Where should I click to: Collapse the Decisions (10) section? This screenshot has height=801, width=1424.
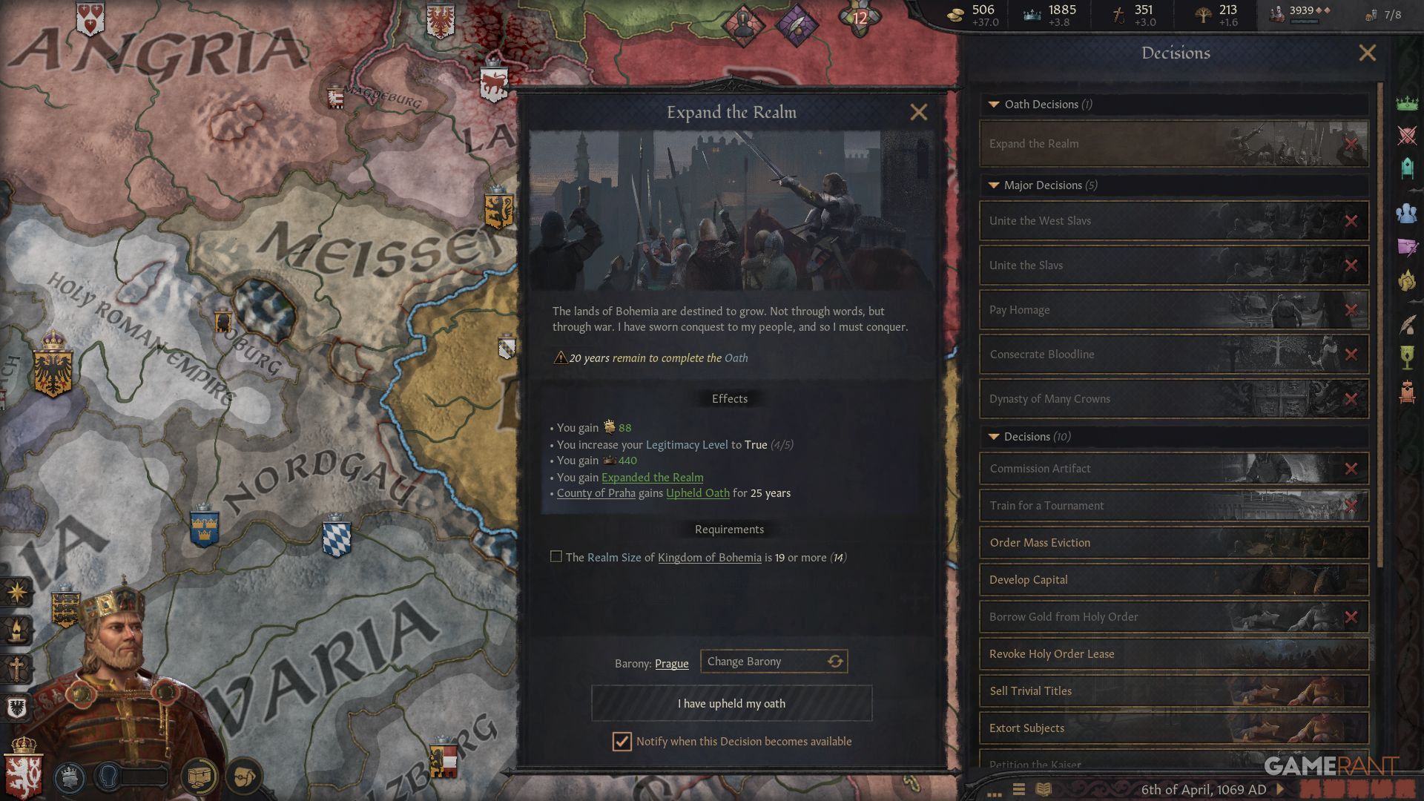tap(994, 437)
